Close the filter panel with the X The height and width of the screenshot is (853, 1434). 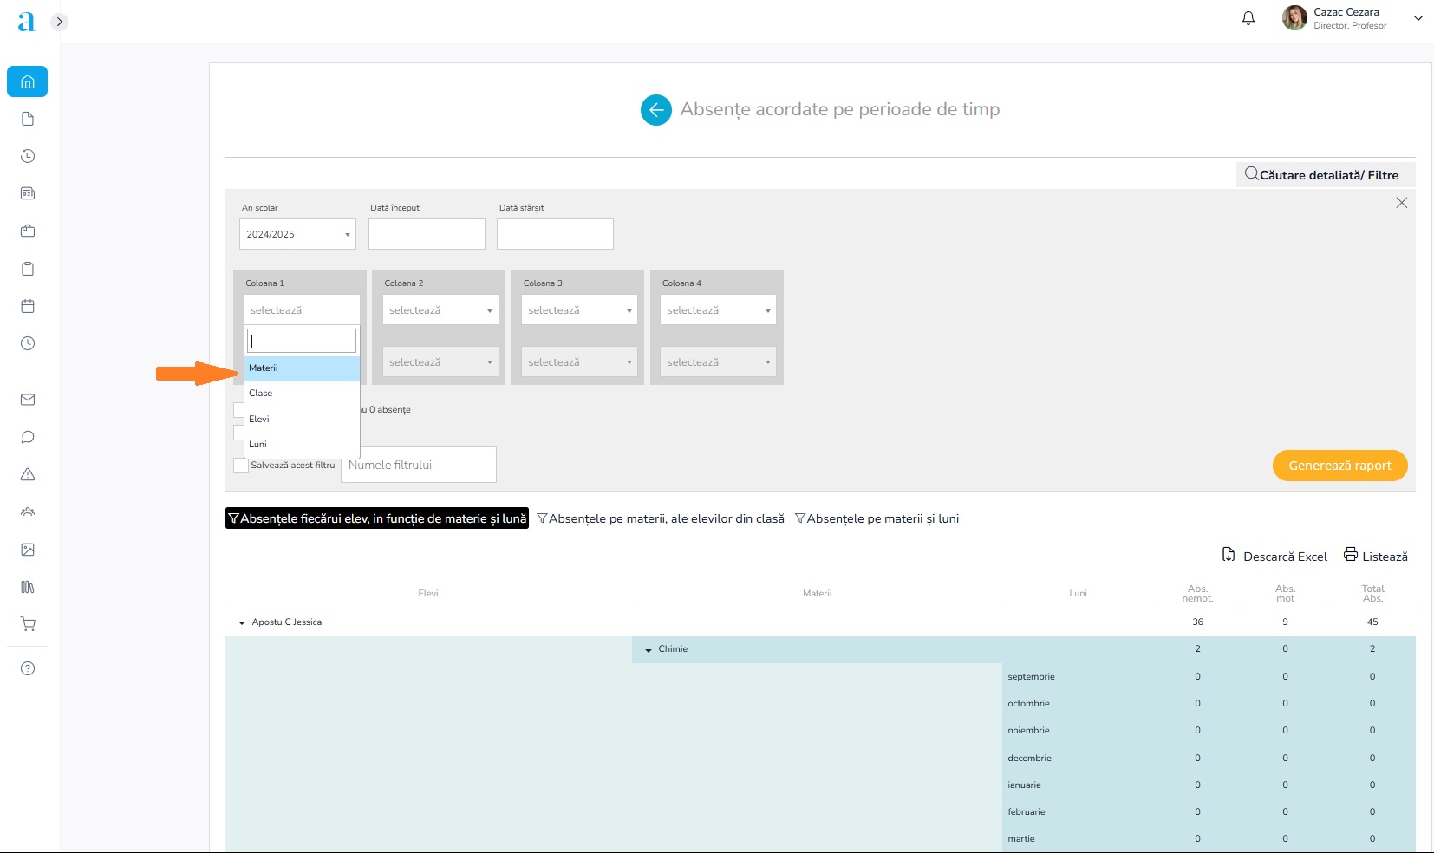point(1401,203)
